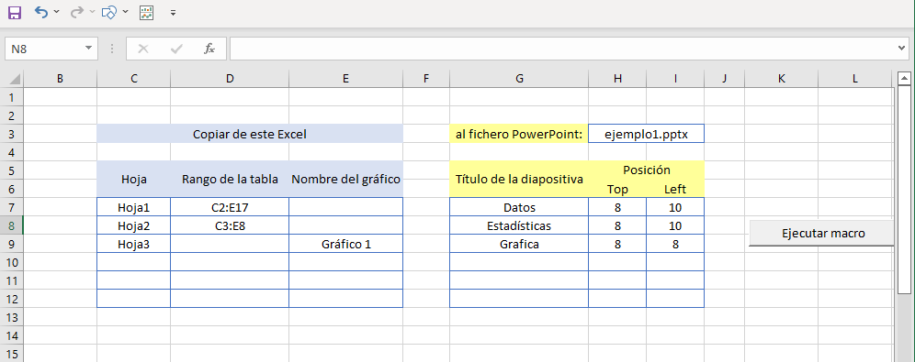Viewport: 915px width, 362px height.
Task: Select column I header
Action: tap(675, 79)
